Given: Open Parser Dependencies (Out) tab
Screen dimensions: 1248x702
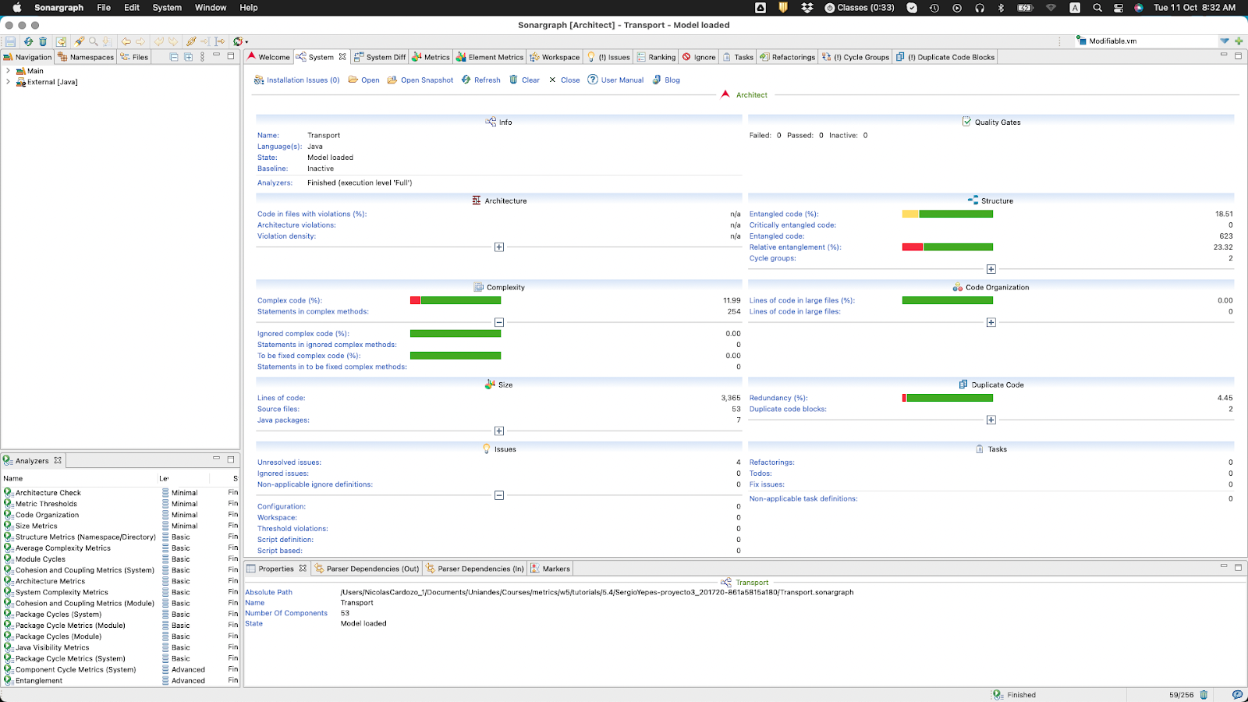Looking at the screenshot, I should pyautogui.click(x=367, y=569).
